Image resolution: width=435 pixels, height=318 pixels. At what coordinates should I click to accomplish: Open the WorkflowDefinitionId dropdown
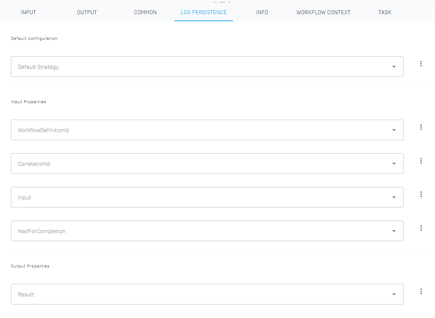pyautogui.click(x=394, y=130)
